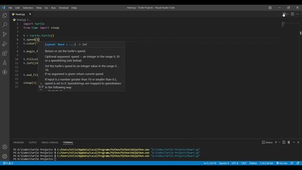The width and height of the screenshot is (302, 170).
Task: Open the feedback icon in status bar
Action: (x=292, y=163)
